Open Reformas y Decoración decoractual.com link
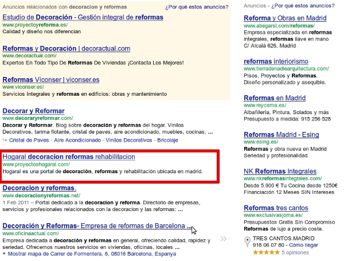The width and height of the screenshot is (344, 261). point(67,48)
